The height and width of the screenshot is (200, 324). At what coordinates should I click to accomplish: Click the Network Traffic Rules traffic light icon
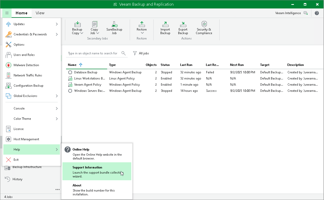(8, 75)
